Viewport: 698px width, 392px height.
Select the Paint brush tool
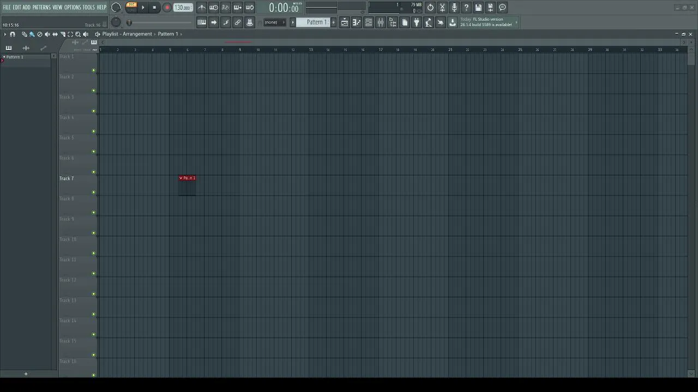[32, 34]
